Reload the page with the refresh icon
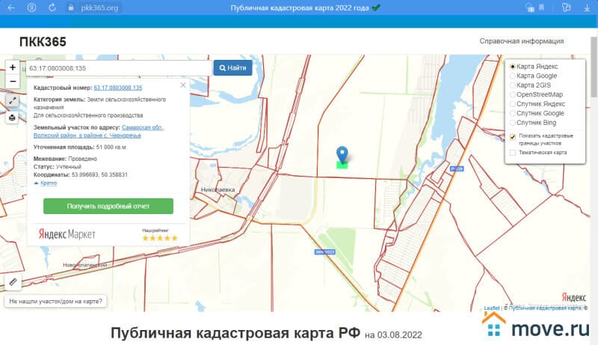This screenshot has height=345, width=598. click(x=52, y=7)
